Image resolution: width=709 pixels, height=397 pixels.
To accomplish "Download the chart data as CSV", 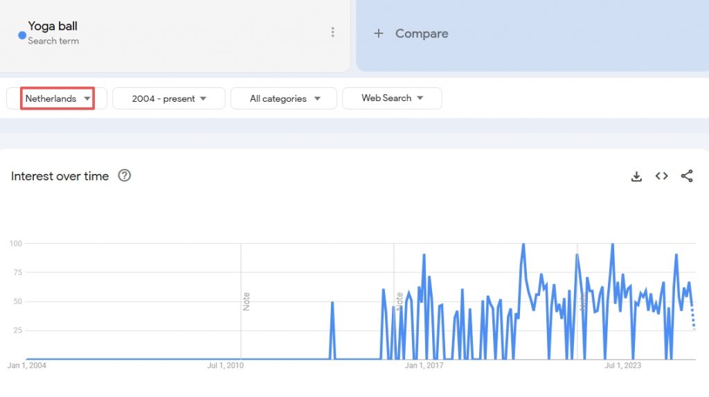I will pos(636,177).
